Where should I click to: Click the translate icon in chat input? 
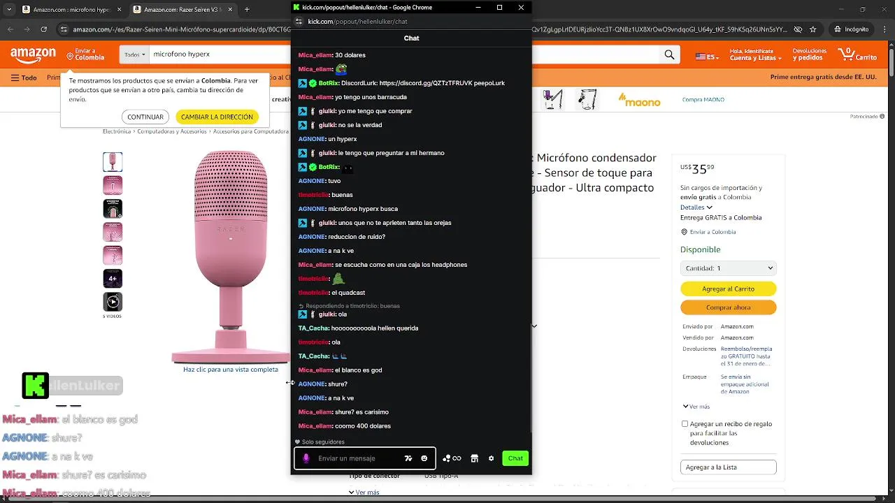click(x=408, y=458)
